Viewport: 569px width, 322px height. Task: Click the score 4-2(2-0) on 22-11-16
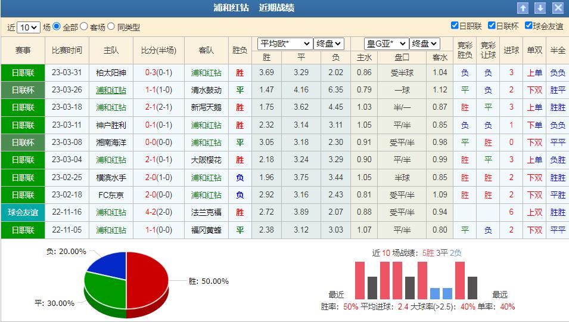click(x=158, y=212)
